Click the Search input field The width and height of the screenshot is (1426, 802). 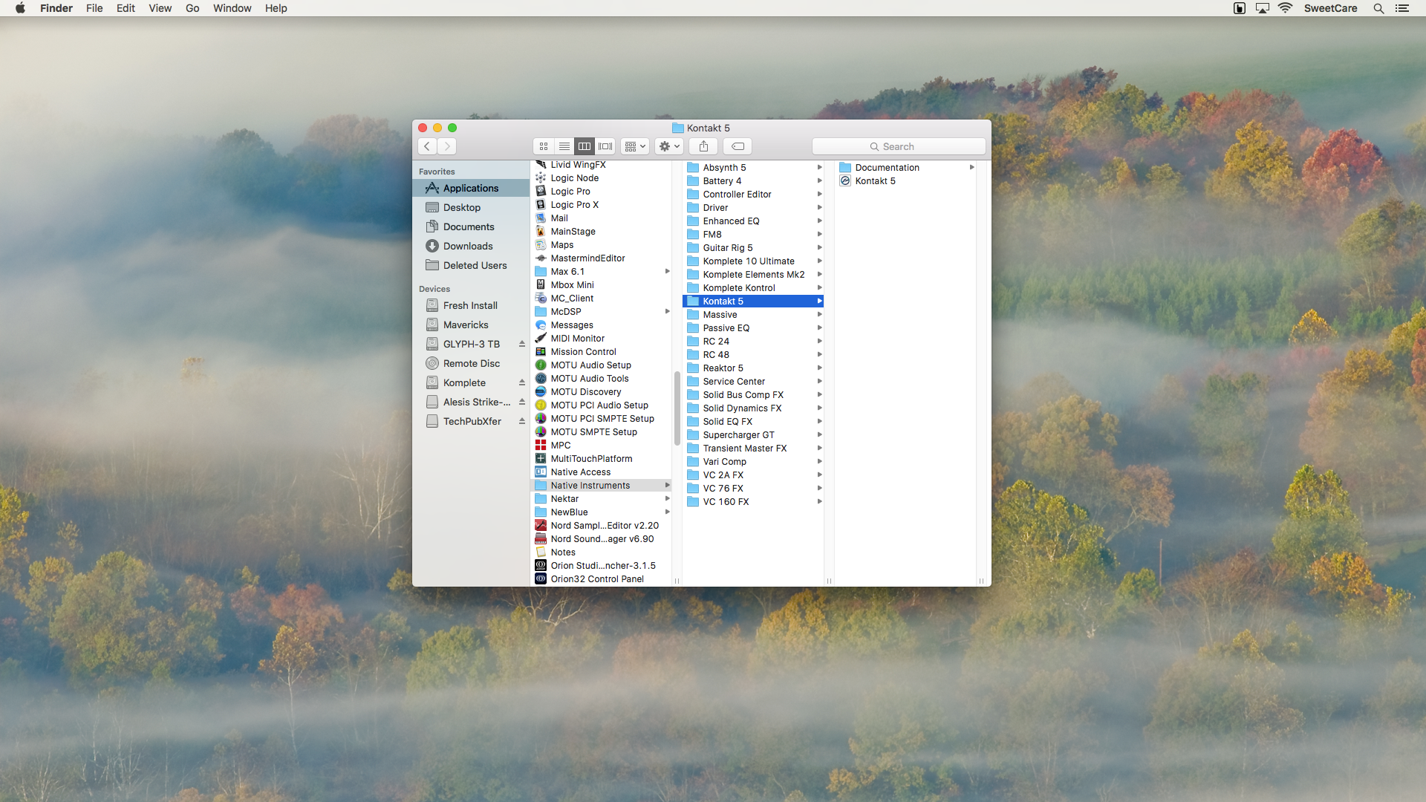click(898, 146)
